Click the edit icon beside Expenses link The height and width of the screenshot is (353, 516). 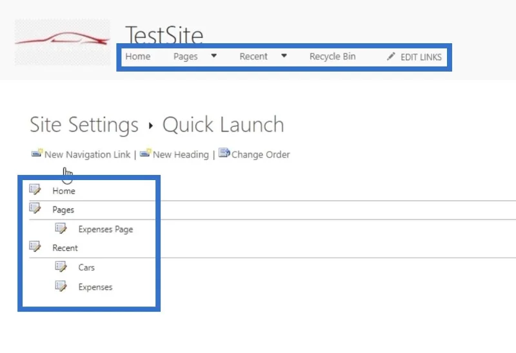(61, 286)
